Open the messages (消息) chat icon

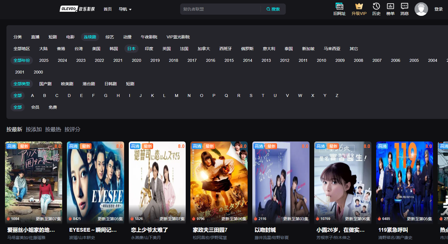click(x=405, y=6)
